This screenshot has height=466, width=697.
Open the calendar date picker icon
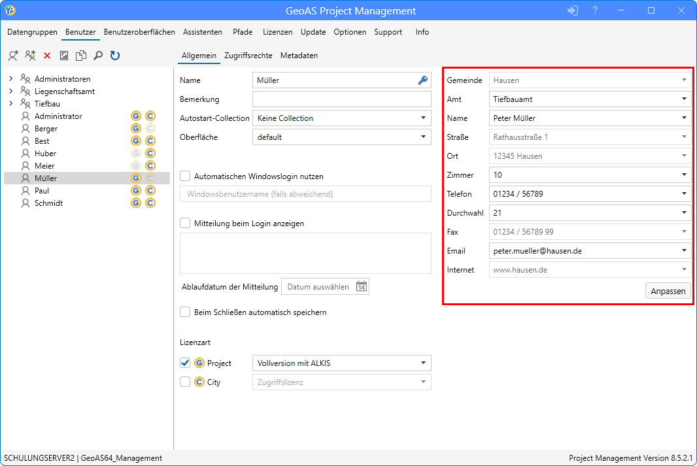362,286
